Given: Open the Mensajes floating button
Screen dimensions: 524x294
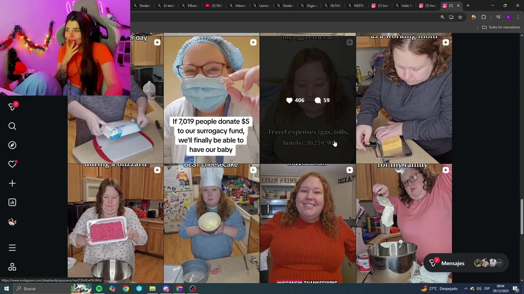Looking at the screenshot, I should 466,263.
